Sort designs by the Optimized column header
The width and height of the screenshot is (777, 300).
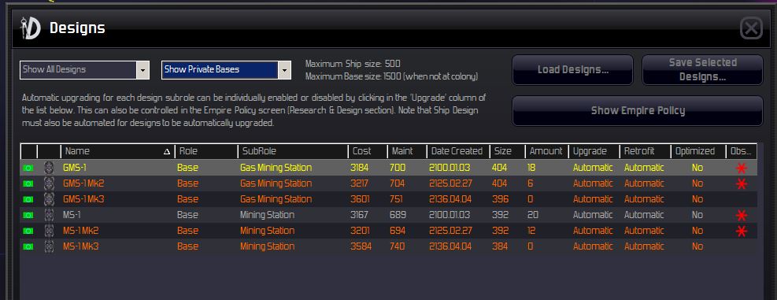697,151
